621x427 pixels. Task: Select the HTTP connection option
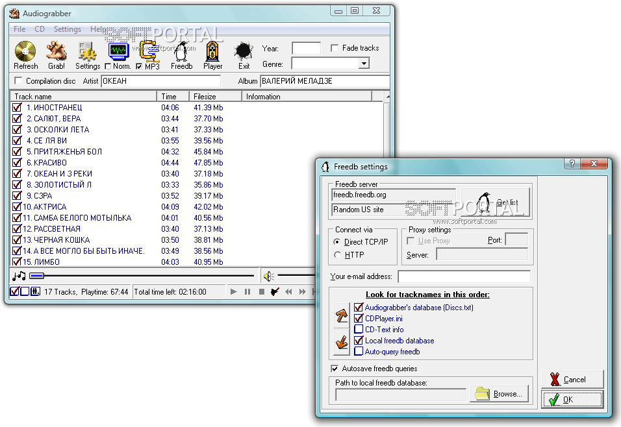(x=337, y=255)
